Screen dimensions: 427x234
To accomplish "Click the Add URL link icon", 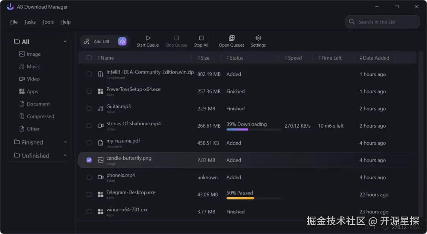I will point(87,42).
